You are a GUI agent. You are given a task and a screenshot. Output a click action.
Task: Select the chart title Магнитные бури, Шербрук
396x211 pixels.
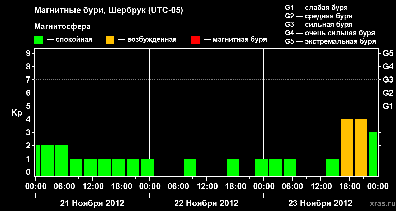(x=109, y=11)
